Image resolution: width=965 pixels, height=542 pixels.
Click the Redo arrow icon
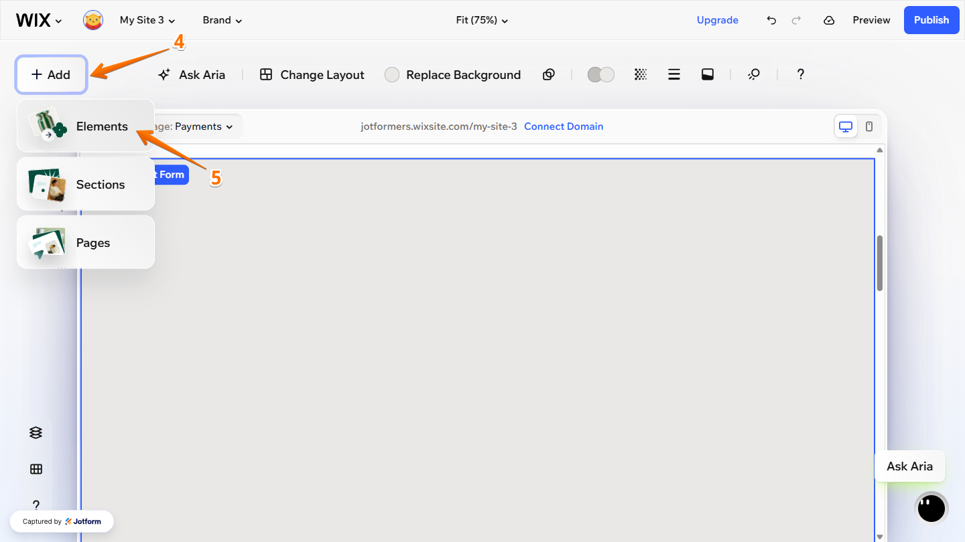coord(796,20)
